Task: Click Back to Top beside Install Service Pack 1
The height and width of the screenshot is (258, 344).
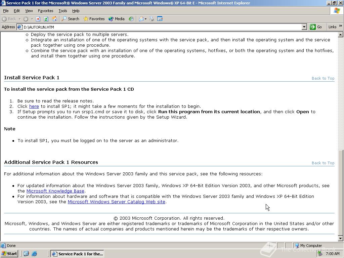Action: click(x=323, y=78)
